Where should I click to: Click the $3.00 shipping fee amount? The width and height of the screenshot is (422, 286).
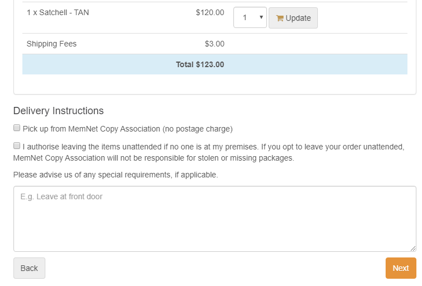tap(214, 44)
